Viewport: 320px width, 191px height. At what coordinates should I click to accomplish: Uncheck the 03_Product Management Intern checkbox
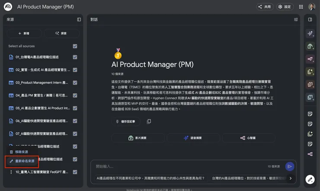click(75, 83)
